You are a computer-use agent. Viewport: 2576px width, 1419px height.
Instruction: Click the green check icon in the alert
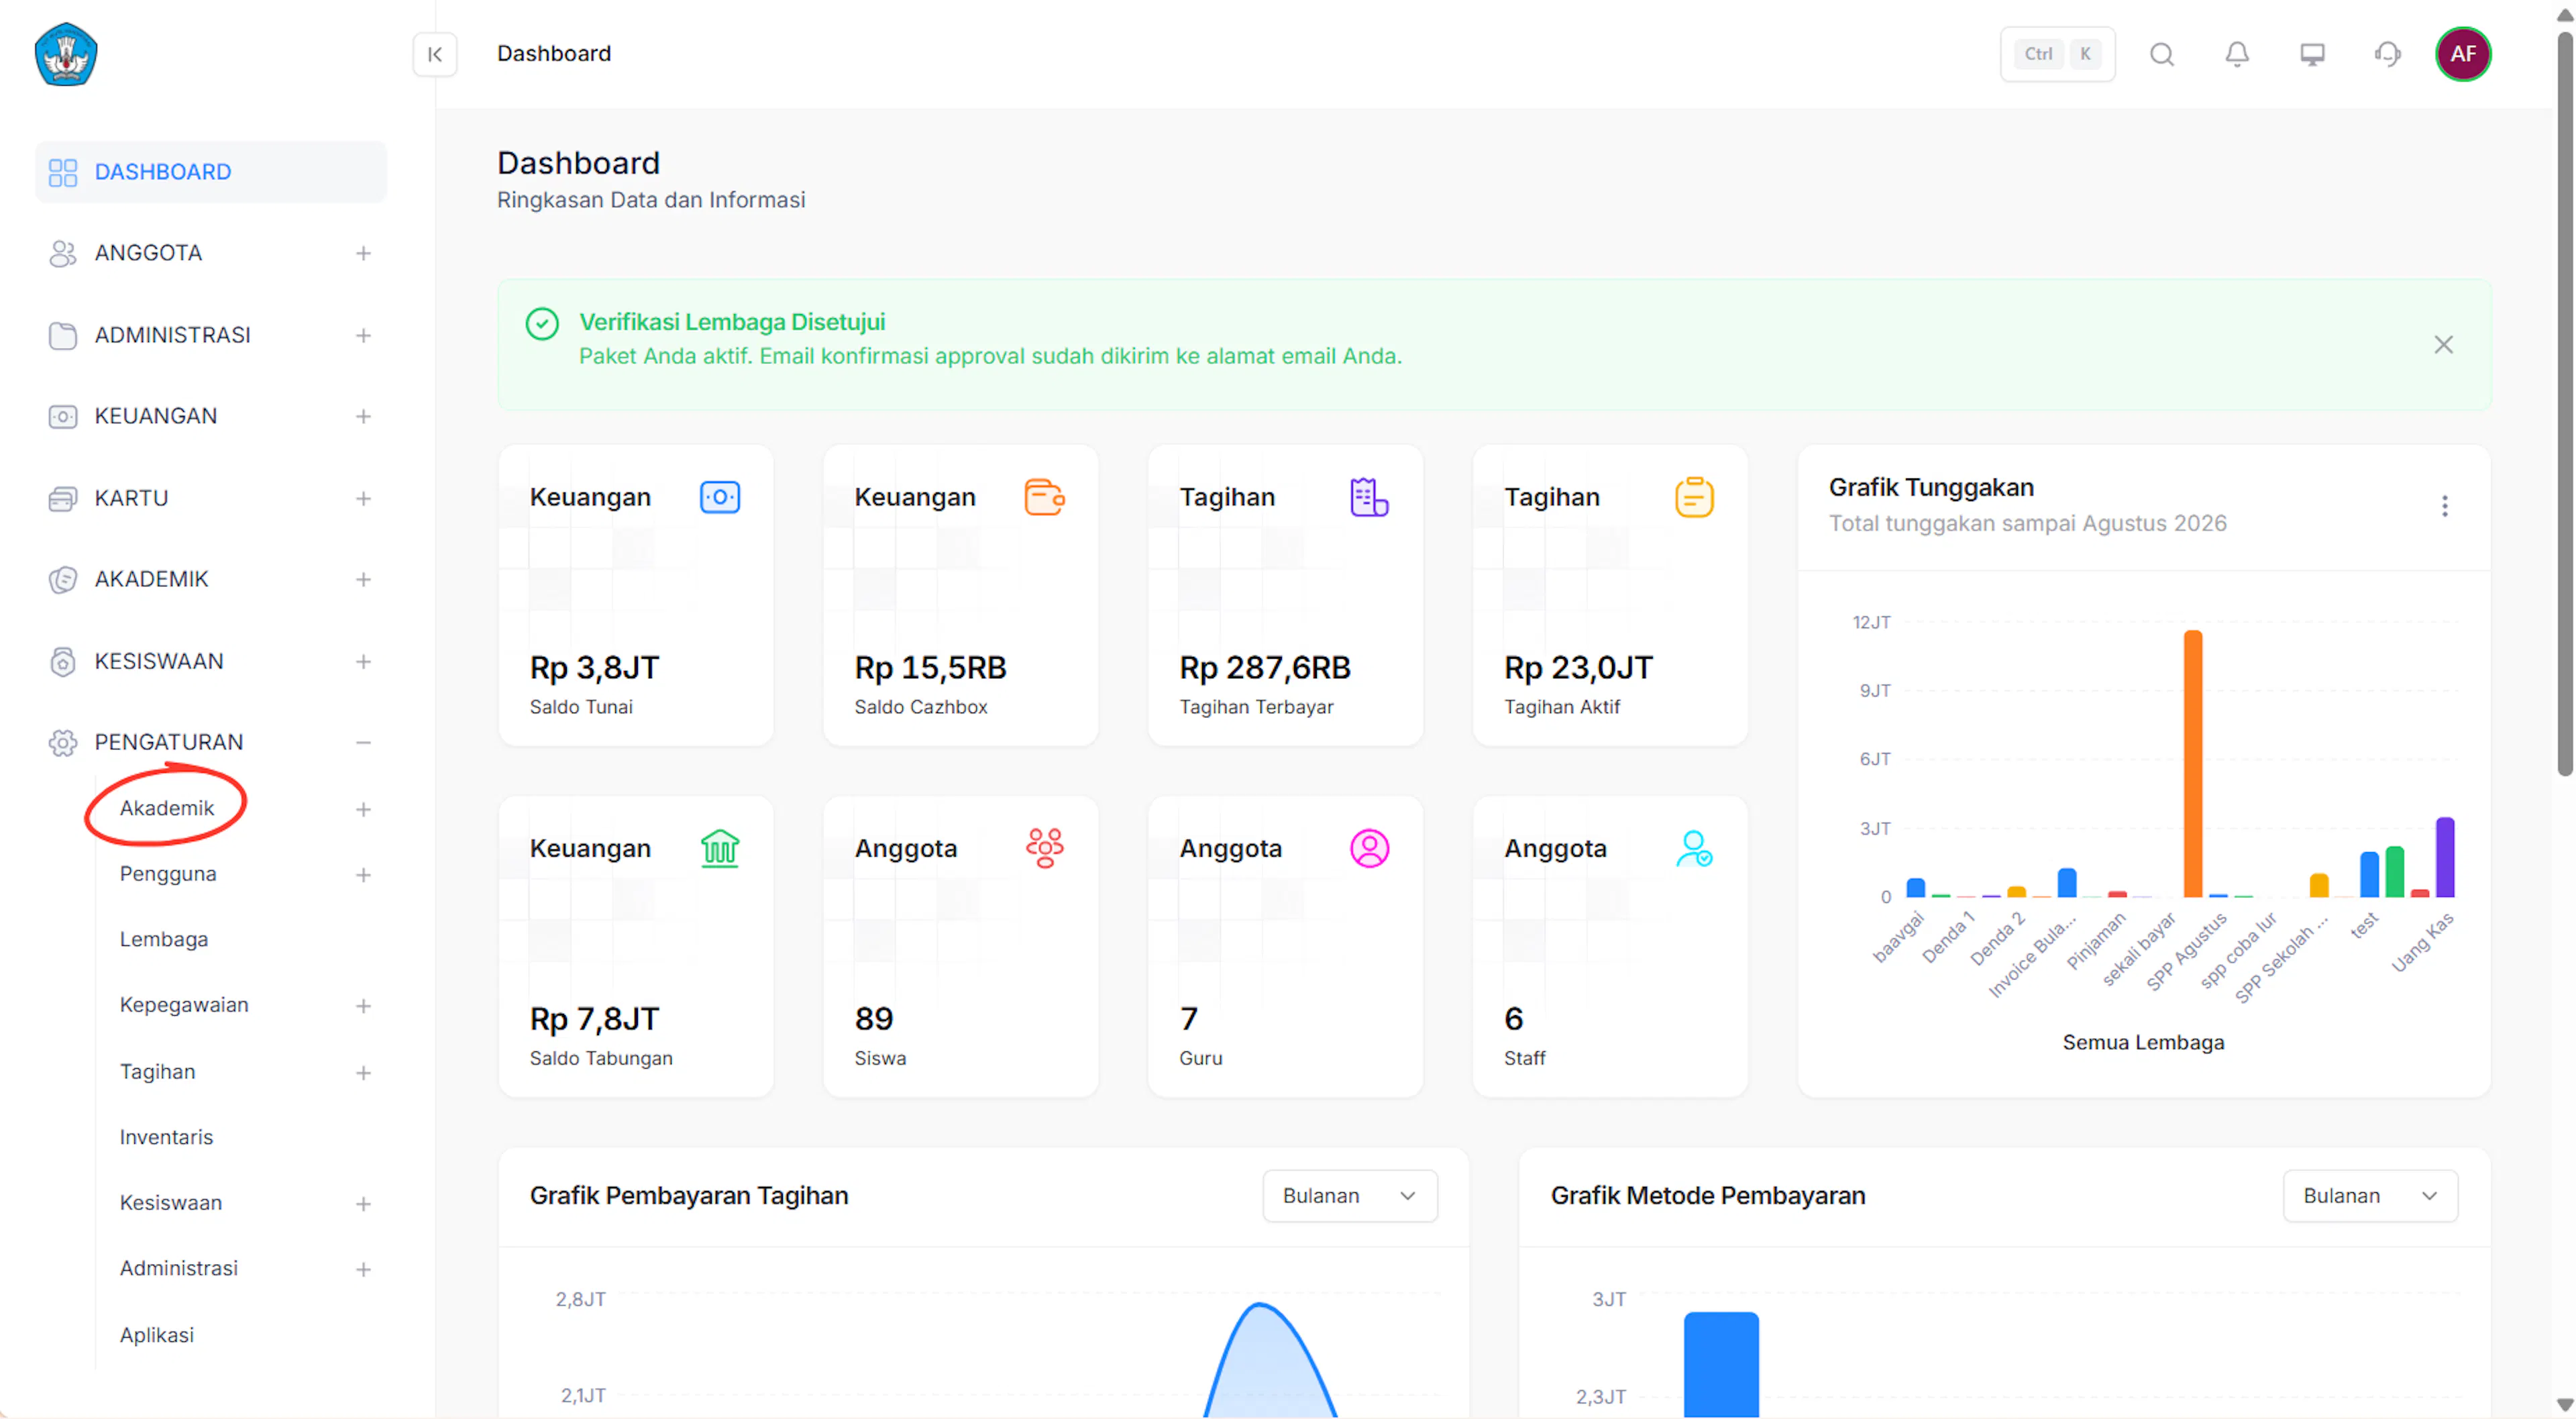[x=542, y=324]
